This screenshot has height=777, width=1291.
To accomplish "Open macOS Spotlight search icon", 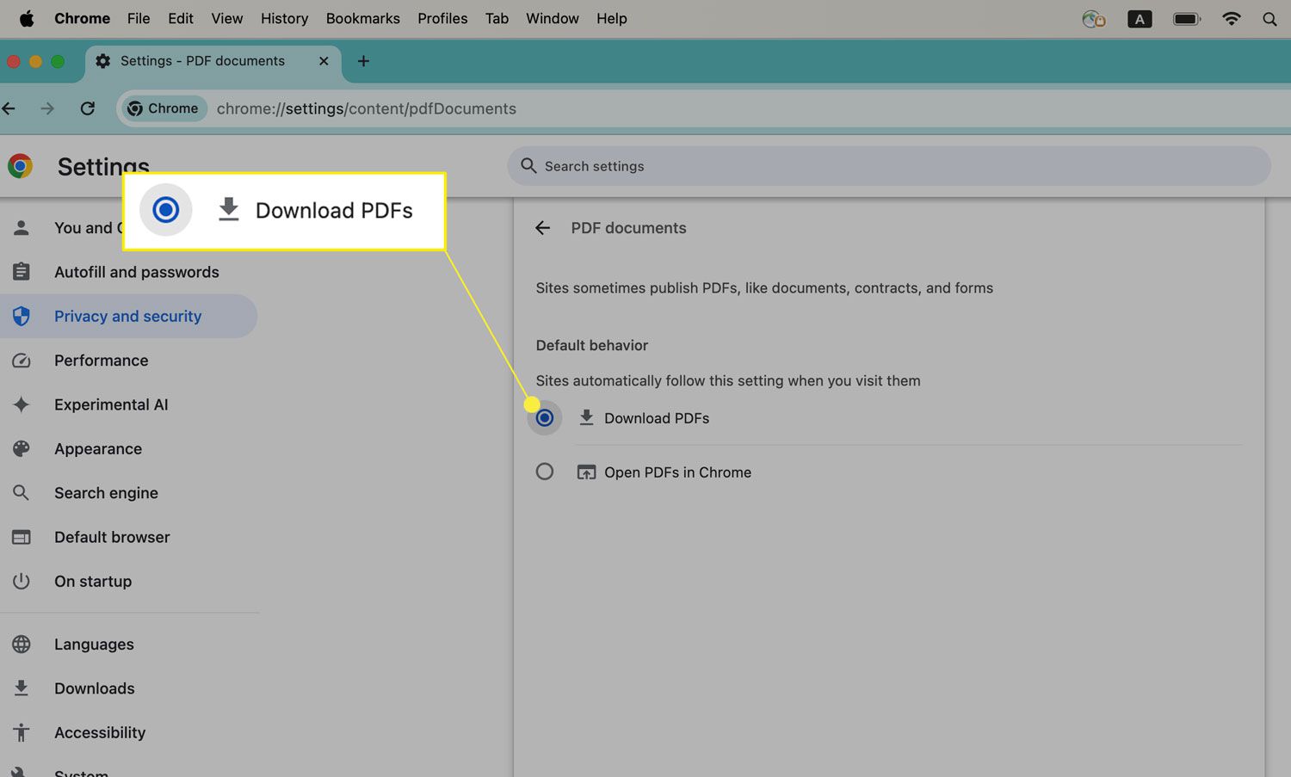I will (x=1269, y=19).
